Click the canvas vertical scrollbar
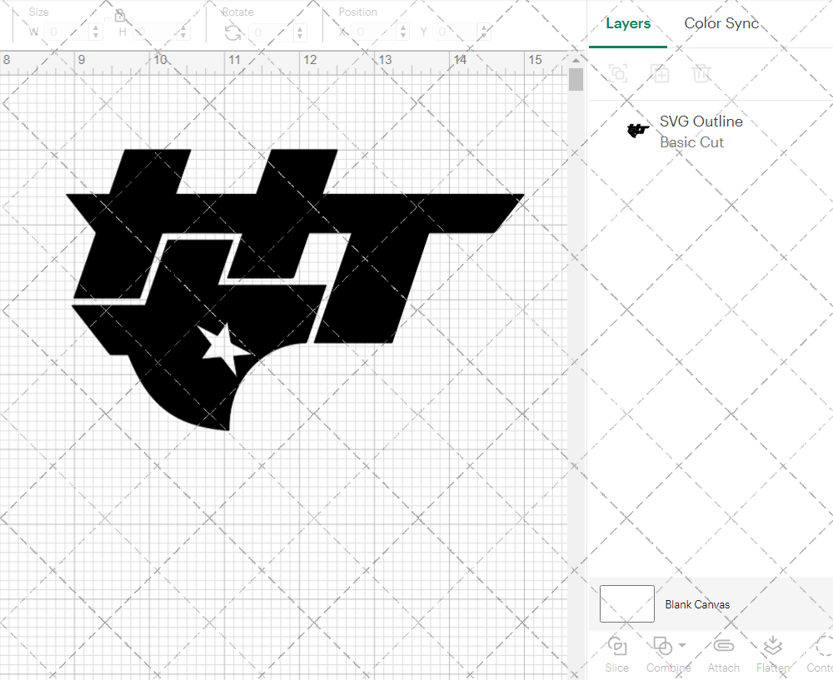 click(x=575, y=79)
